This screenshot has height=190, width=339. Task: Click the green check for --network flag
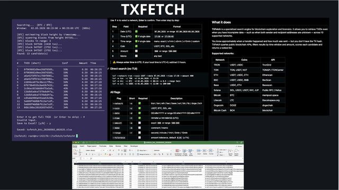139,103
